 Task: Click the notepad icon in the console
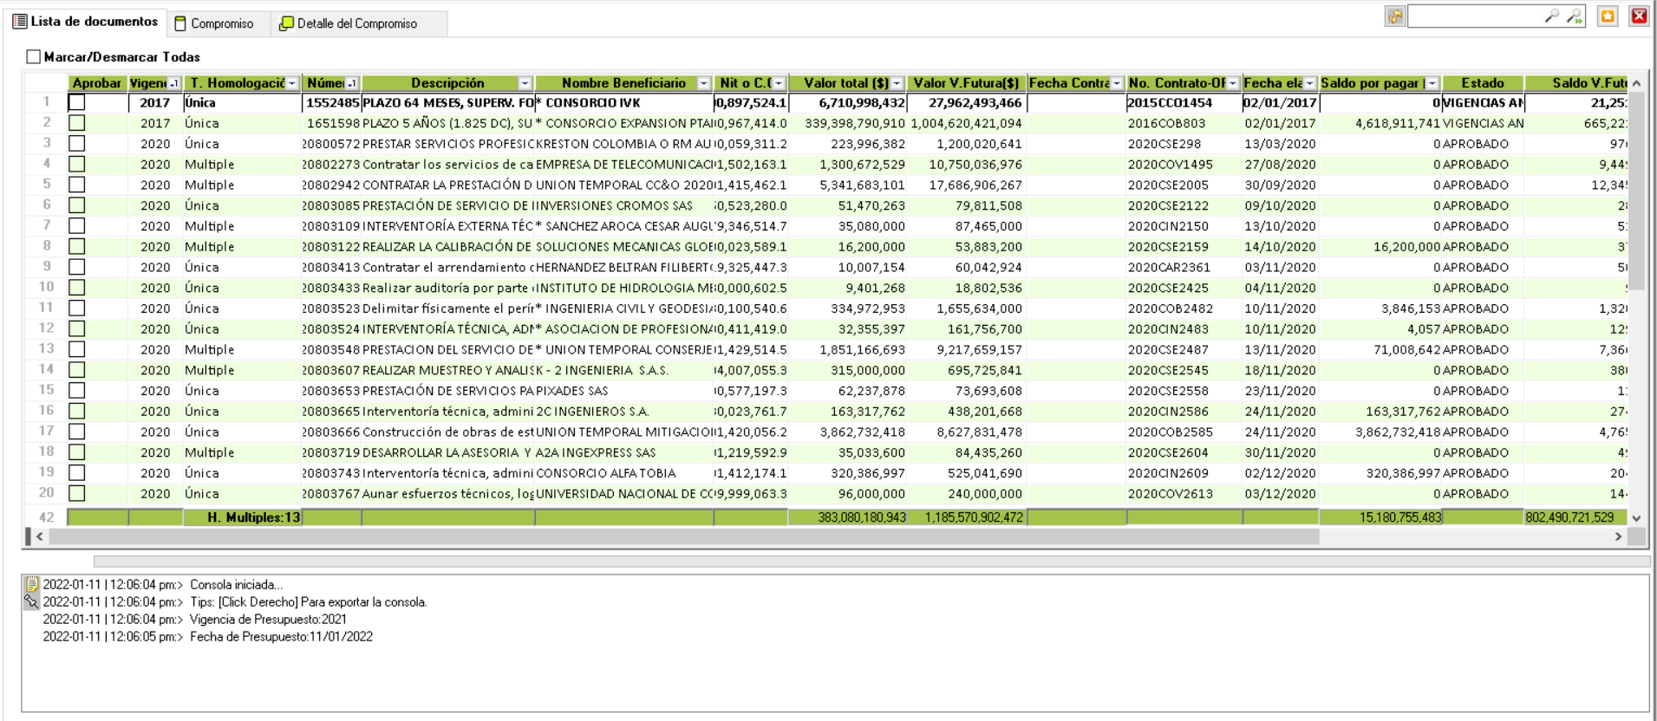point(32,584)
